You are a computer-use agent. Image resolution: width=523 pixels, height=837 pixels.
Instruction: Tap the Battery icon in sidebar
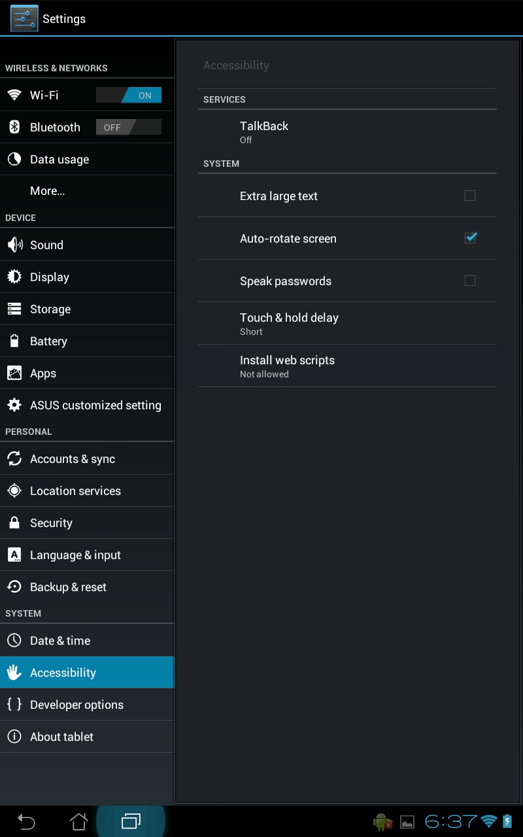point(14,341)
